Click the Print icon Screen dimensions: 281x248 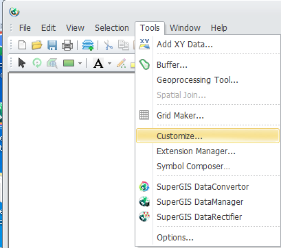(67, 45)
